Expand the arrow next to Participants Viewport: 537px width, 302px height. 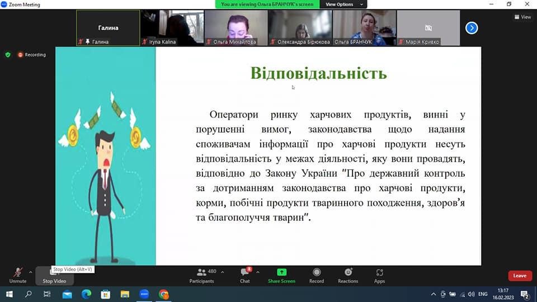[x=223, y=272]
